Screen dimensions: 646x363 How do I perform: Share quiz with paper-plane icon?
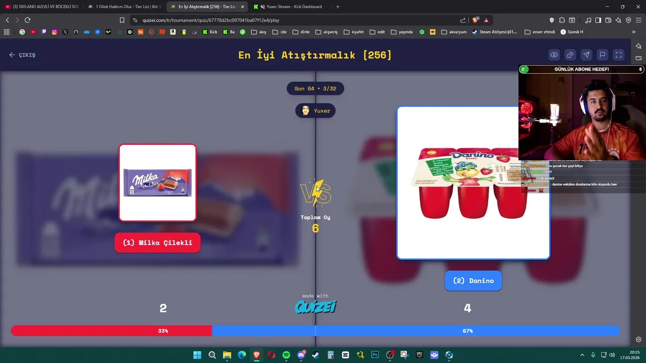pos(586,55)
